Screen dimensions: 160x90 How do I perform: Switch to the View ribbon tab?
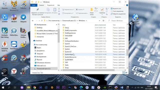(x=59, y=5)
